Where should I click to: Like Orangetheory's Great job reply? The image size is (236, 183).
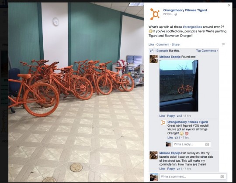coord(170,138)
